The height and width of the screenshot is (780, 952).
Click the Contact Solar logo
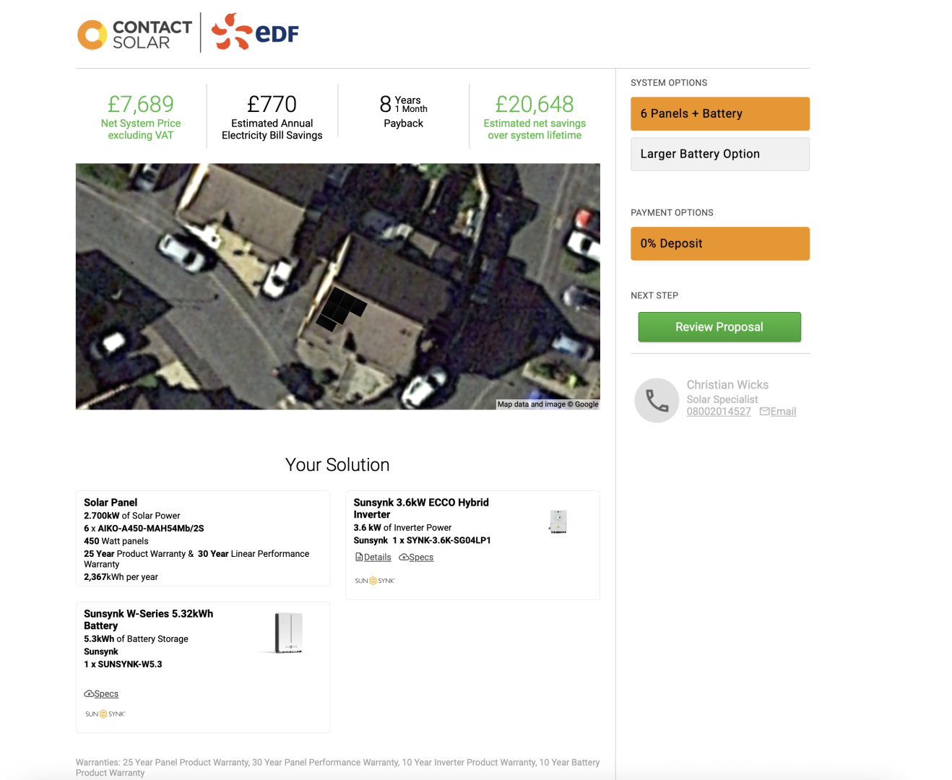point(135,34)
